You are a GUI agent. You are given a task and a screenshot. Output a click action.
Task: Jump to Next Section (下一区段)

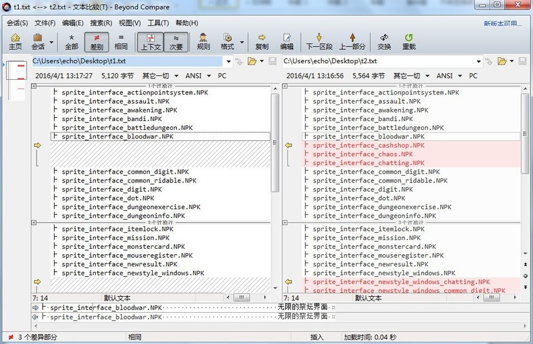pyautogui.click(x=319, y=42)
